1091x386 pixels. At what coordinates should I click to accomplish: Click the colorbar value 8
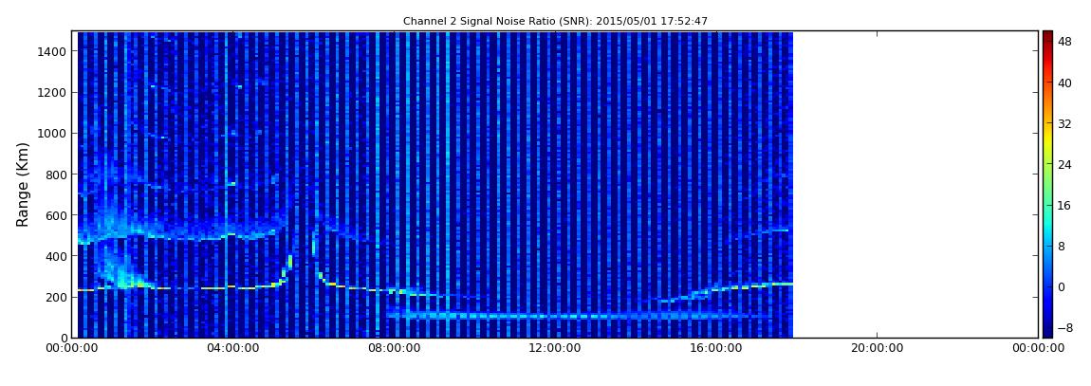pyautogui.click(x=1062, y=247)
